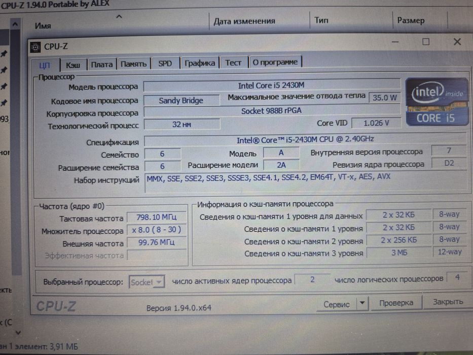This screenshot has width=473, height=355.
Task: Click the Проверка button
Action: point(396,302)
